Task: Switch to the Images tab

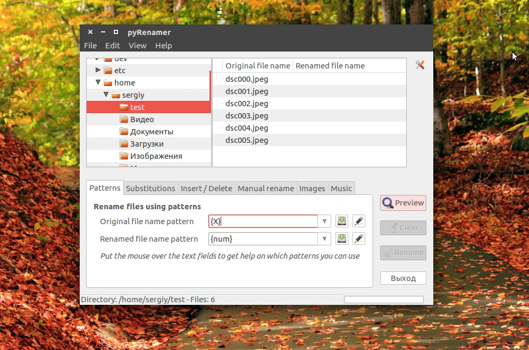Action: [312, 189]
